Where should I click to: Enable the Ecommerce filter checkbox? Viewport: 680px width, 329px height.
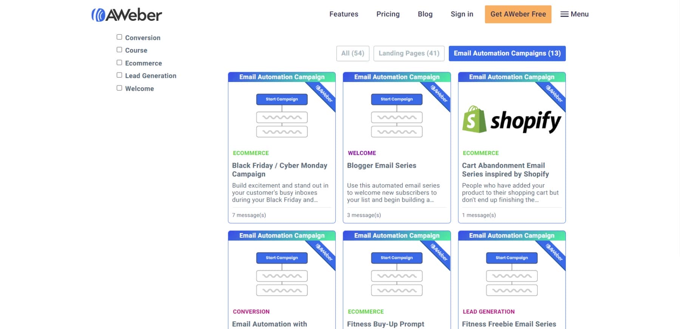[119, 62]
